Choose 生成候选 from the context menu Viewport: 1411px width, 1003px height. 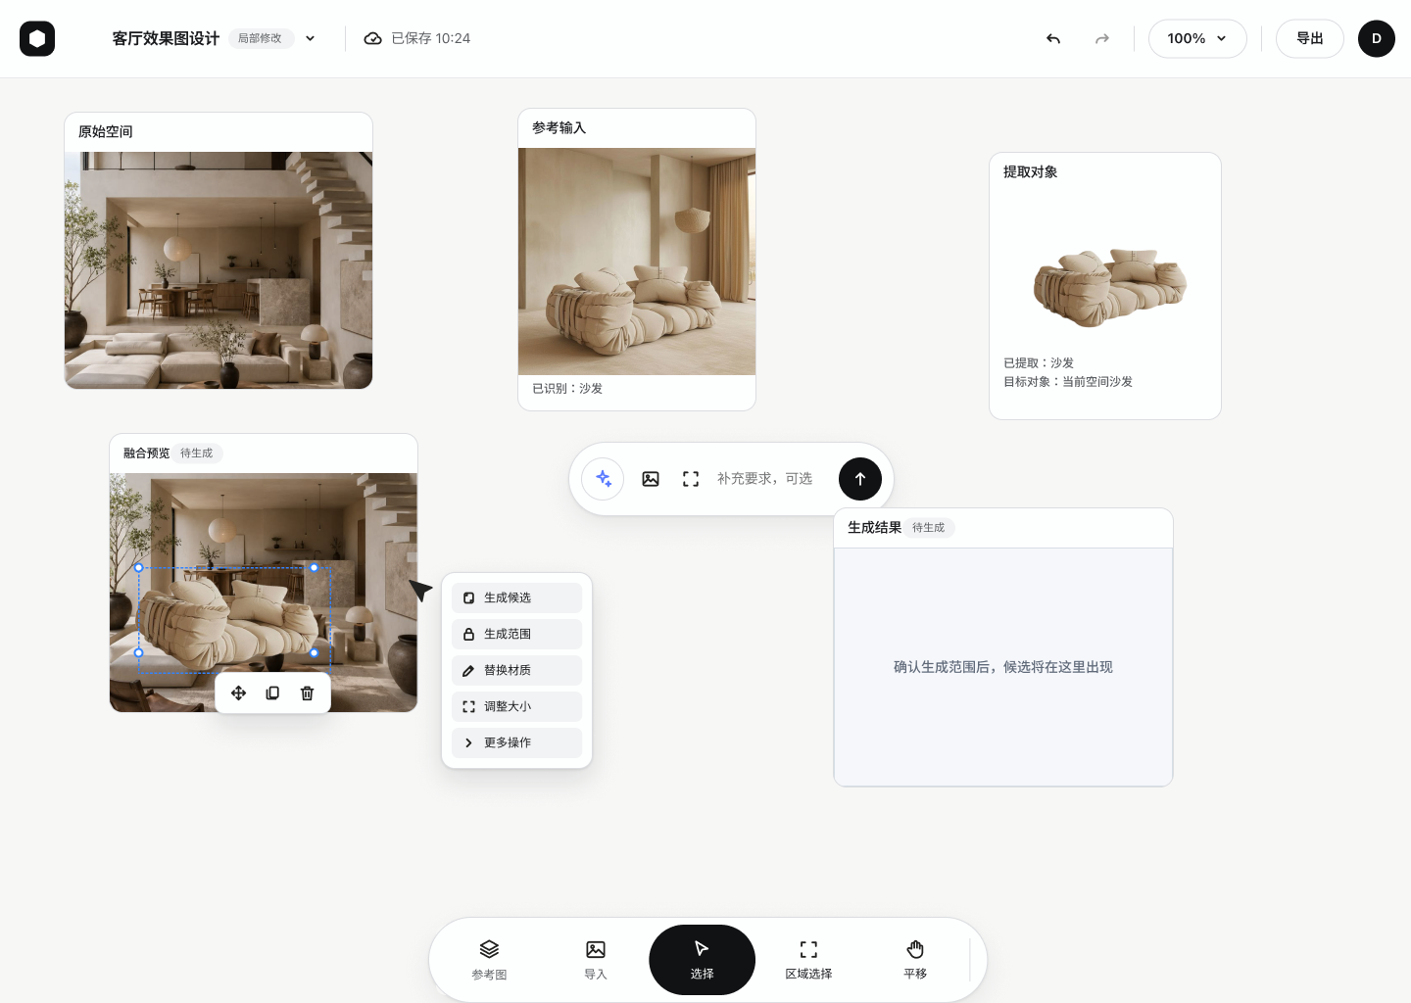click(x=516, y=597)
